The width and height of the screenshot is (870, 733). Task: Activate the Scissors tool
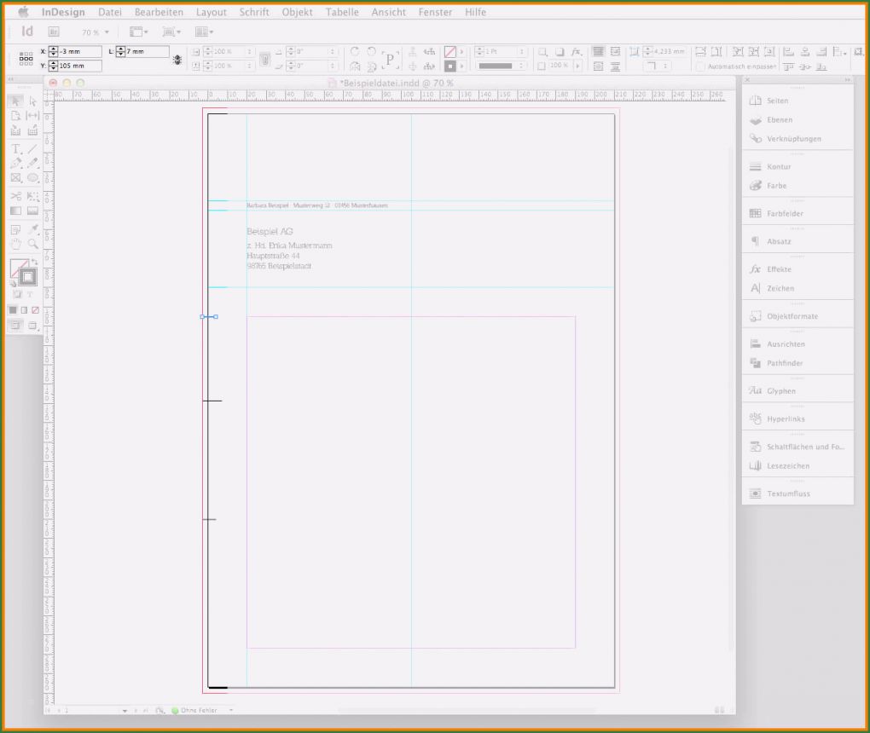click(14, 195)
